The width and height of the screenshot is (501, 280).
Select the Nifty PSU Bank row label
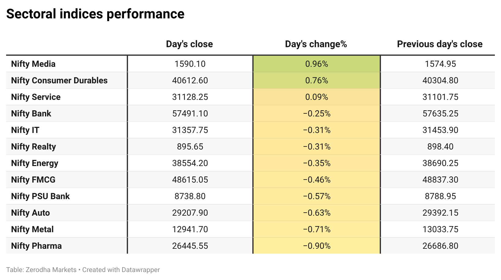click(x=40, y=196)
